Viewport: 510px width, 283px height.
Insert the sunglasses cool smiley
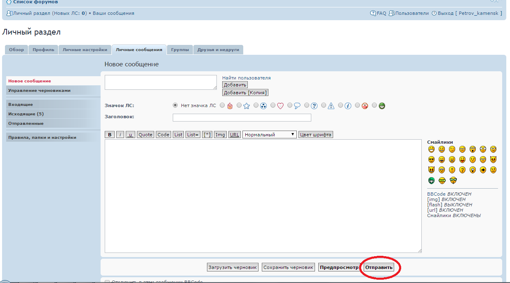[431, 159]
